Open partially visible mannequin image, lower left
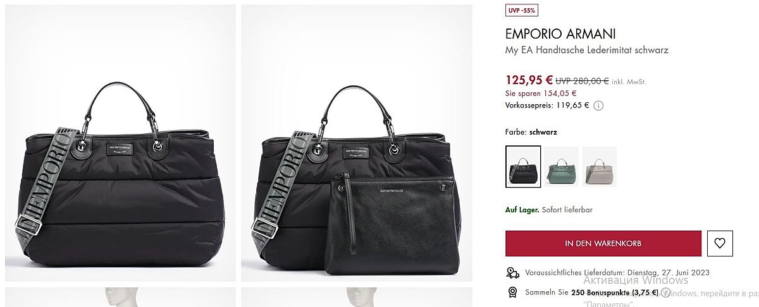Screen dimensions: 759x307 point(120,298)
